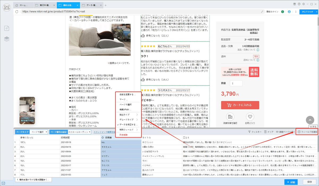Click the 事前ログイン button

click(x=272, y=12)
